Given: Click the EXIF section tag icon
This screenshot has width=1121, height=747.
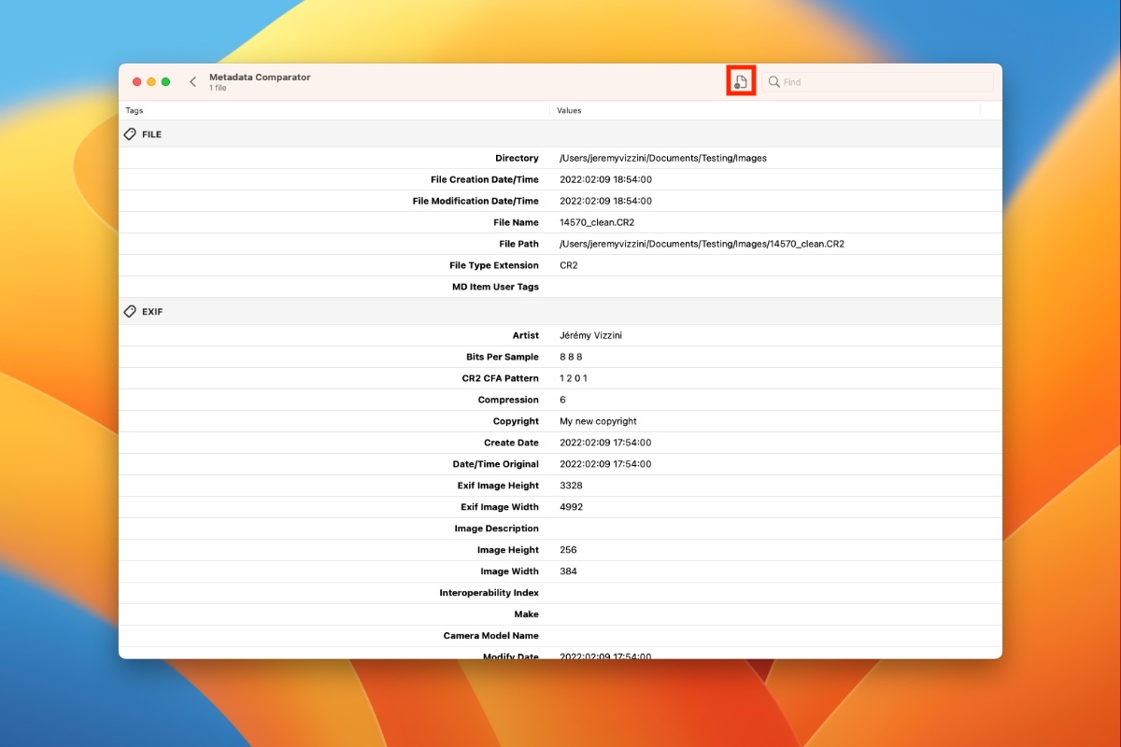Looking at the screenshot, I should click(x=130, y=312).
